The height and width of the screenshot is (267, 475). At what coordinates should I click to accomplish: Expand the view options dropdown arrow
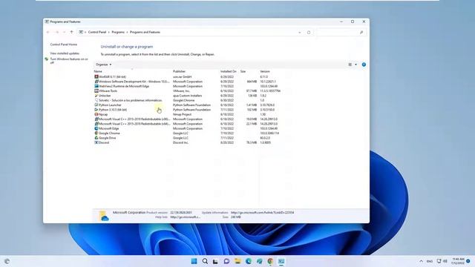pyautogui.click(x=356, y=65)
